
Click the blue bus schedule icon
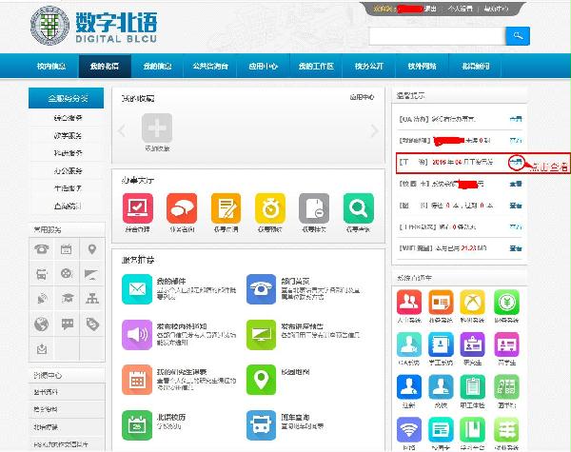(261, 424)
